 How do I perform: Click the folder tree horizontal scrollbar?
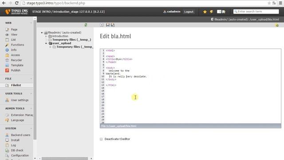click(65, 158)
